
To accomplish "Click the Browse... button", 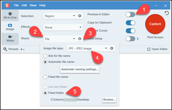I will tap(109, 99).
